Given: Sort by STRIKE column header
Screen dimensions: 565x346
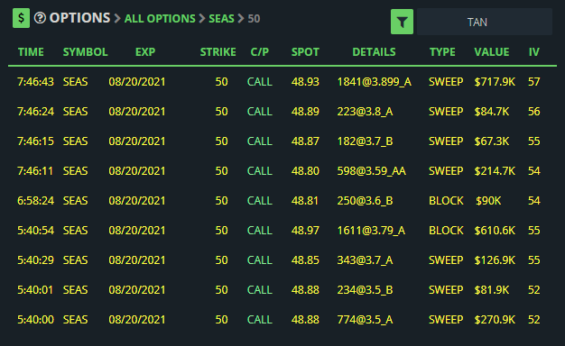Looking at the screenshot, I should click(218, 52).
